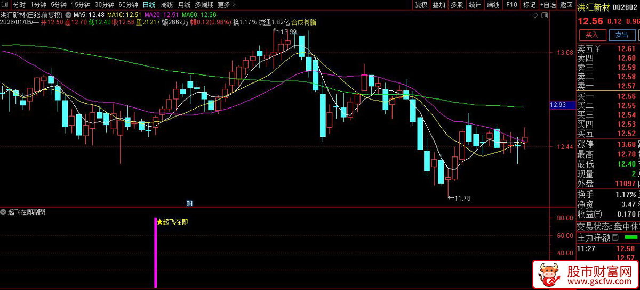Click the MA20: 12.51 indicator label
Screen dimensions: 640x290
[x=162, y=14]
